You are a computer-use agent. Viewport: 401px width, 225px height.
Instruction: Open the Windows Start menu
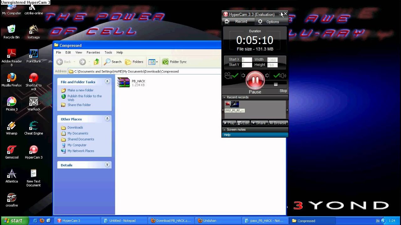click(14, 221)
